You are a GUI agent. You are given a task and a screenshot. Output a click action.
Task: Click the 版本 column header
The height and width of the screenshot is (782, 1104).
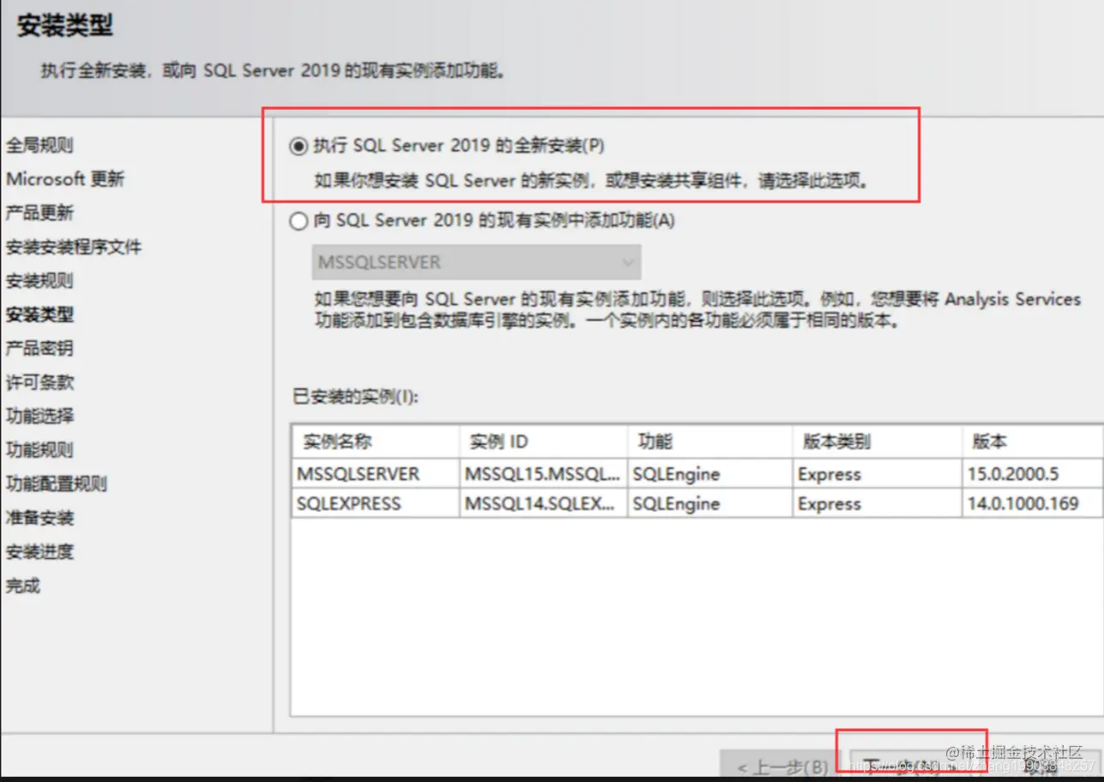(1033, 442)
